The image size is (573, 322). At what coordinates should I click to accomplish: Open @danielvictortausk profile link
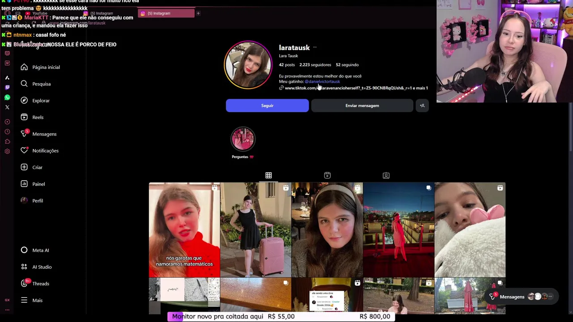pos(322,81)
